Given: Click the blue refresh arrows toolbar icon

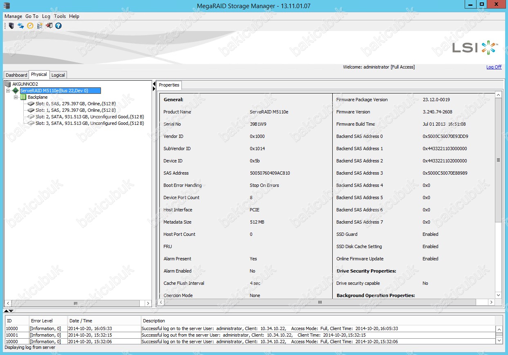Looking at the screenshot, I should click(20, 26).
